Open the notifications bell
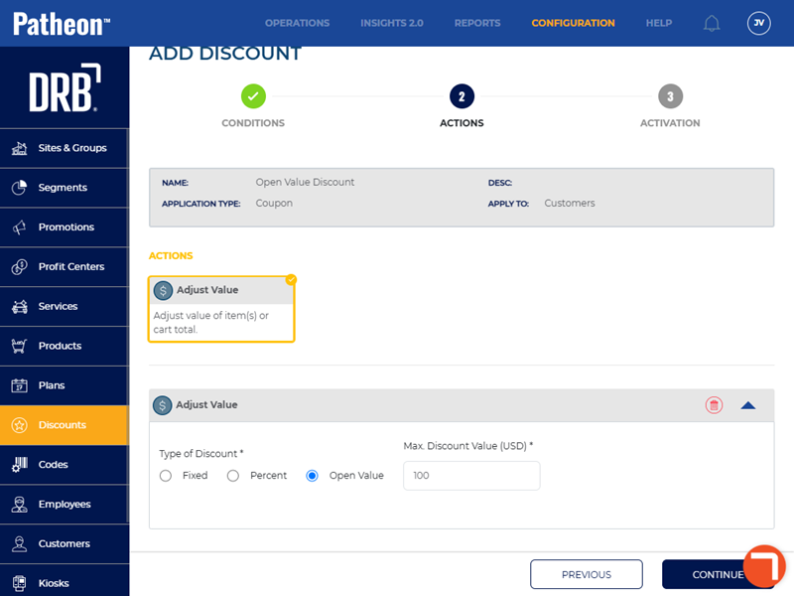This screenshot has height=596, width=794. [712, 23]
